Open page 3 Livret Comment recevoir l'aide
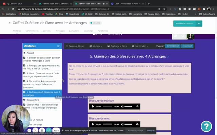Viewport: 217px width, 135px height. pos(42,75)
